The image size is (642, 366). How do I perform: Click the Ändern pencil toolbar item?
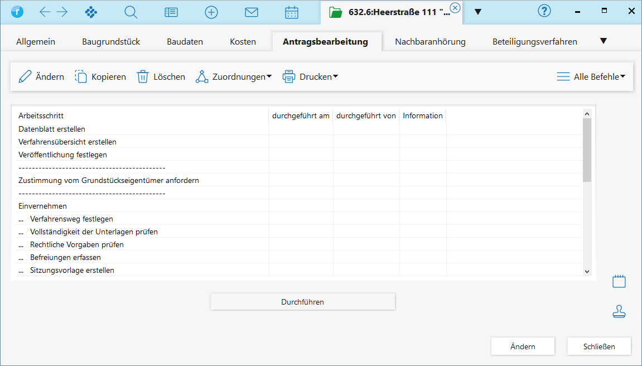[42, 76]
